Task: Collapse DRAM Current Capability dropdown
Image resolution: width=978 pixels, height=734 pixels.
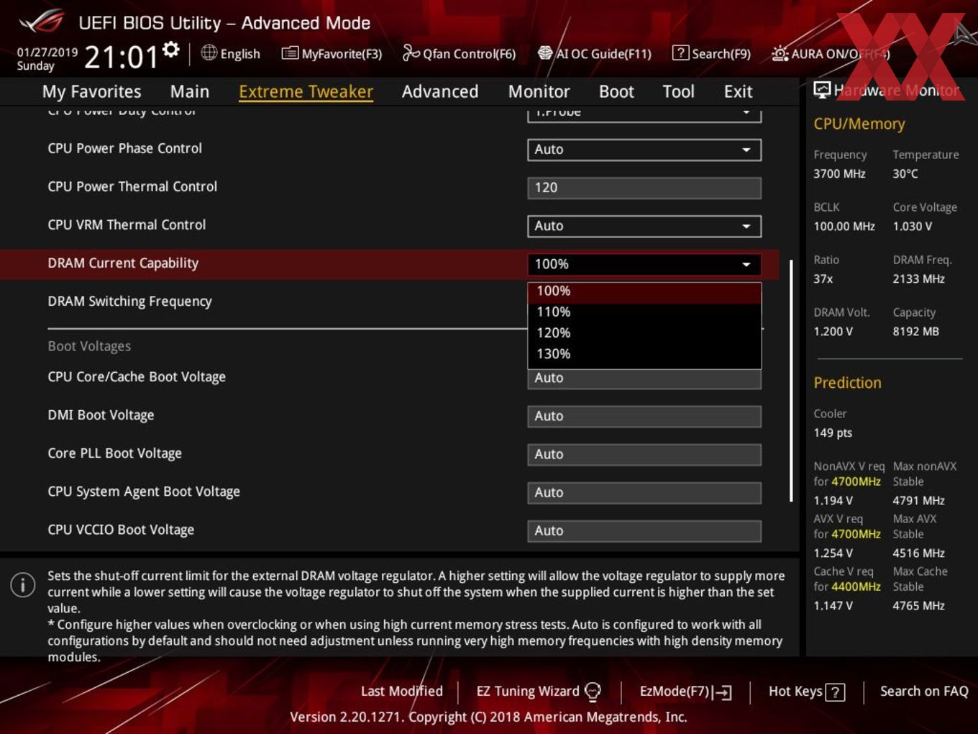Action: tap(644, 264)
